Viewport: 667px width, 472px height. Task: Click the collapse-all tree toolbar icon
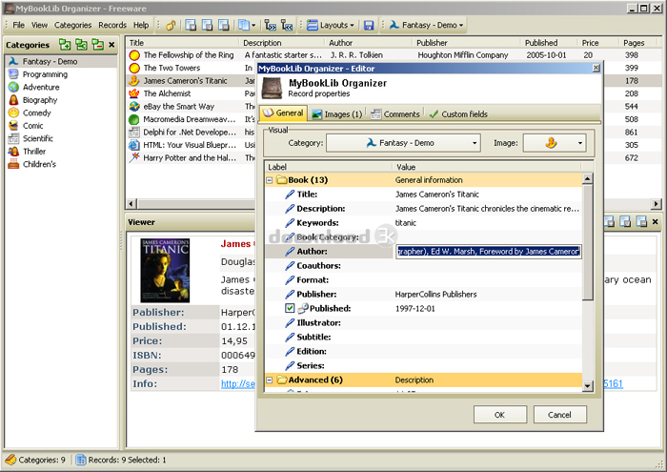287,25
